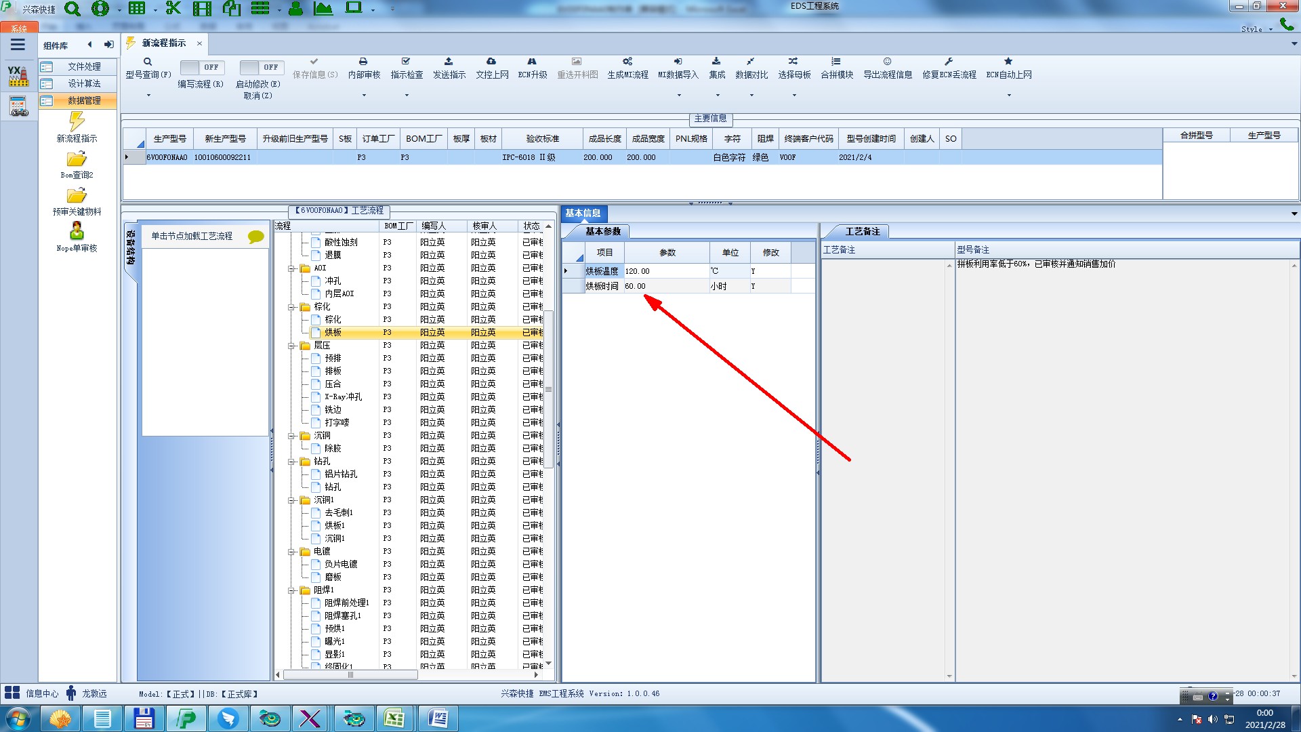Click the 发送指示 upload icon

click(449, 62)
